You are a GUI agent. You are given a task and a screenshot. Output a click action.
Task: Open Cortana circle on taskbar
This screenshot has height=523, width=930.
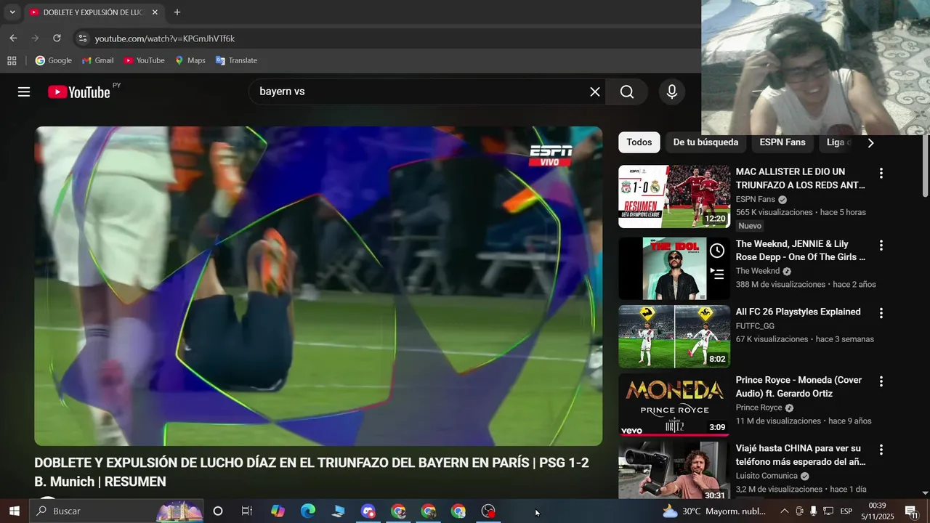(217, 511)
